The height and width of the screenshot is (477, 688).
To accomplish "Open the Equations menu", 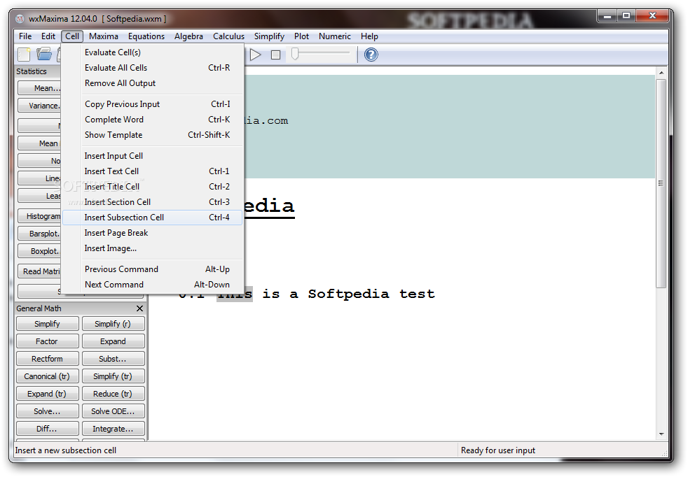I will pos(146,36).
